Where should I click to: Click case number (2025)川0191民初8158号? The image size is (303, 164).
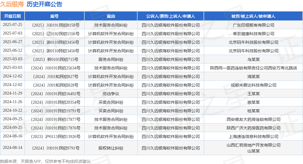coord(55,25)
